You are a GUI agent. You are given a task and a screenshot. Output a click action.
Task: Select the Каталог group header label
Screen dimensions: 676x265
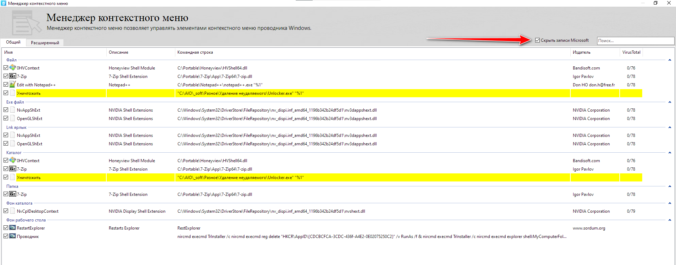pos(14,153)
